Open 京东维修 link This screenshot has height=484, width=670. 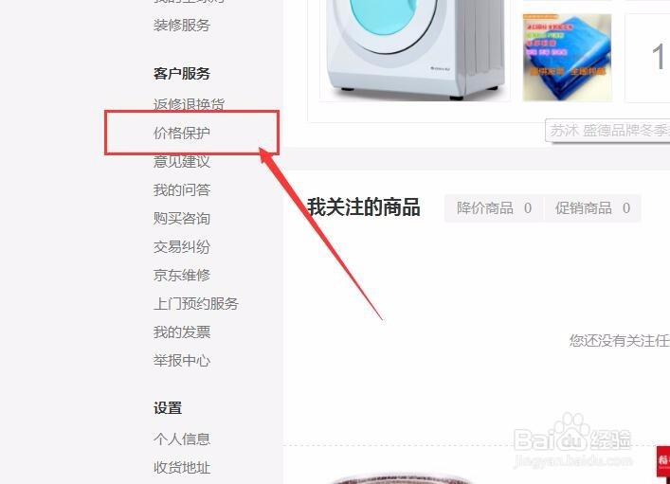(182, 275)
